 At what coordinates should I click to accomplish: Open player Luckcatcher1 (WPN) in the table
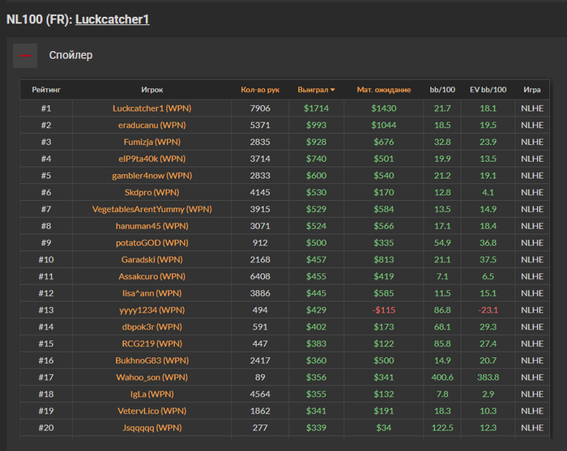pyautogui.click(x=152, y=108)
